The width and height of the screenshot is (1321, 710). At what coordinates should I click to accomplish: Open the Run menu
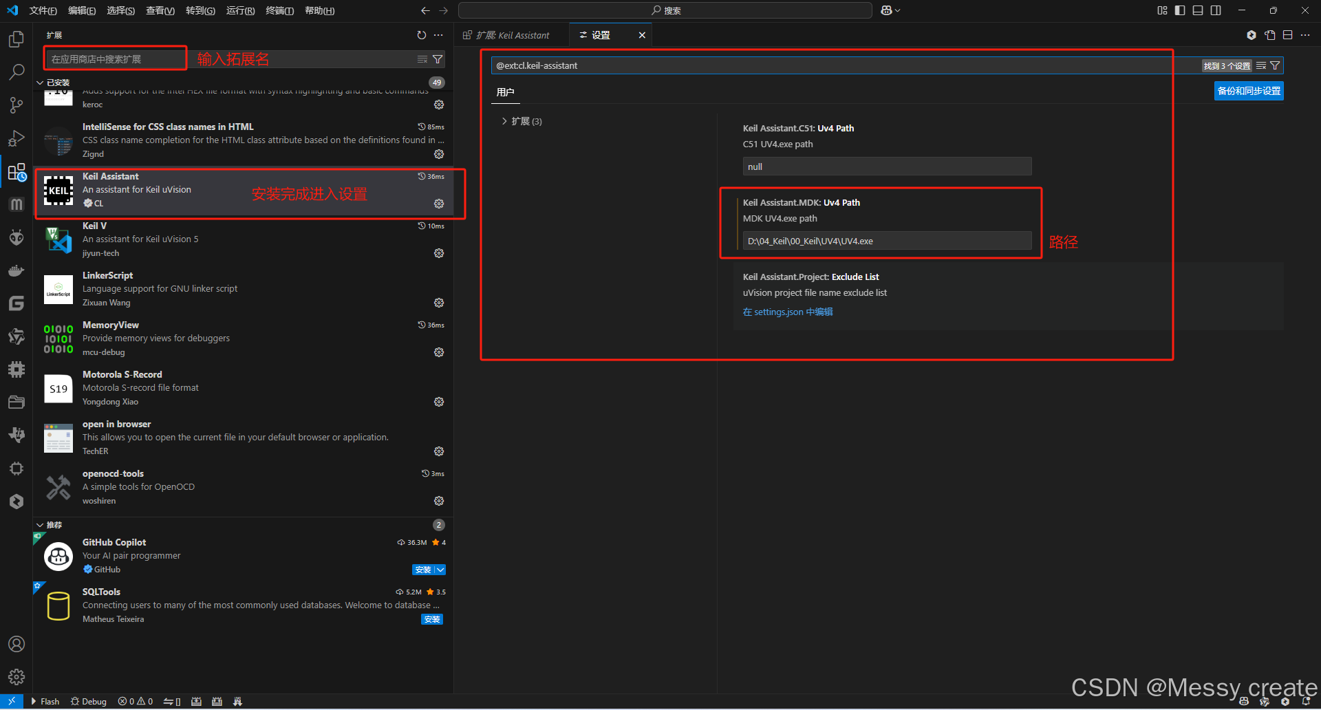(240, 10)
